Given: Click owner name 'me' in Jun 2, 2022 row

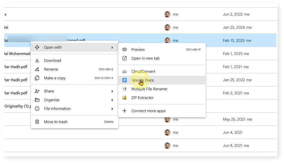Looking at the screenshot, I should (x=176, y=14).
